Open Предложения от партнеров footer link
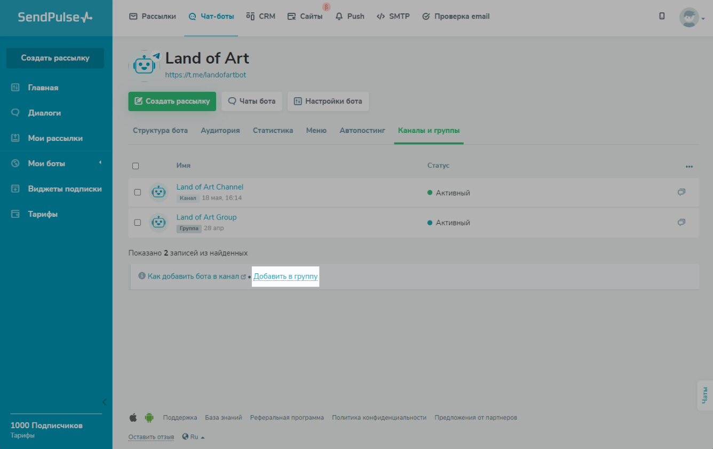 (476, 418)
